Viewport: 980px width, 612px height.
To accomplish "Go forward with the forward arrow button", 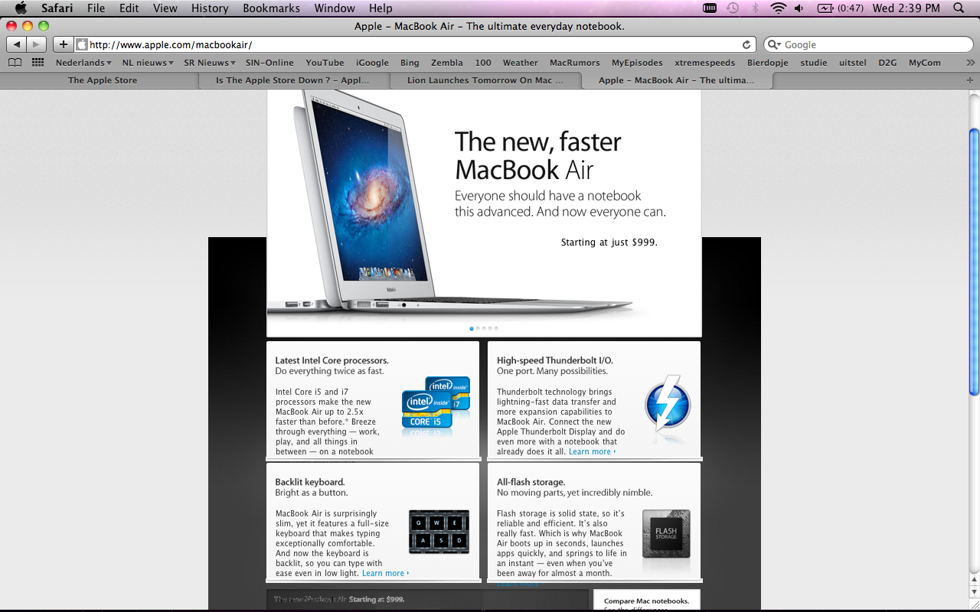I will tap(36, 44).
